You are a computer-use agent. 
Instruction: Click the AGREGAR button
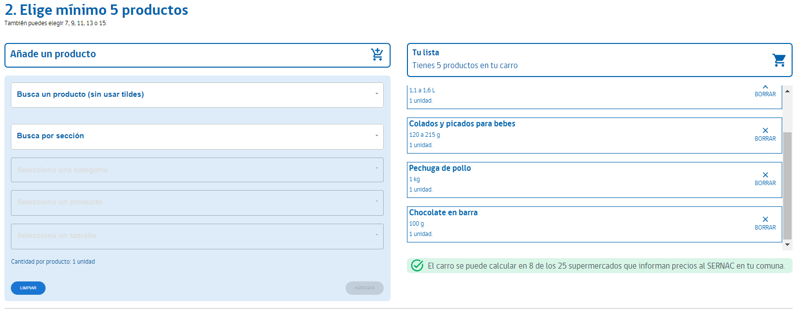tap(364, 288)
